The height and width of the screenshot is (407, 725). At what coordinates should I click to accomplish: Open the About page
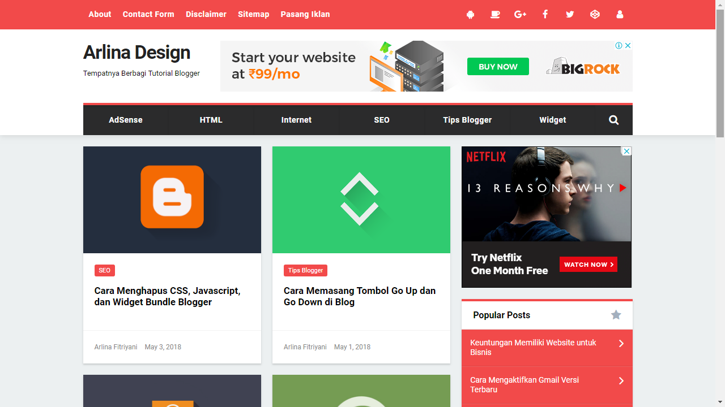click(x=100, y=14)
